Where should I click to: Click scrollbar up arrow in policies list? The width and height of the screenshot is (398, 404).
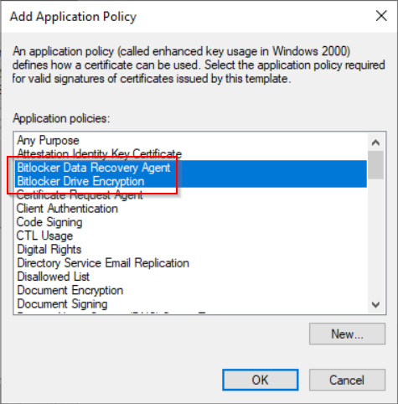pyautogui.click(x=375, y=142)
